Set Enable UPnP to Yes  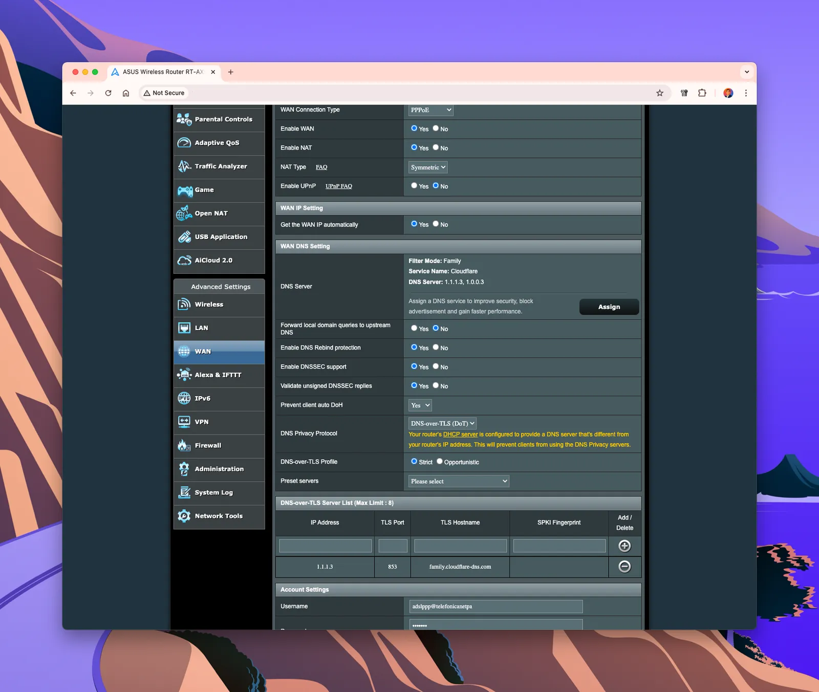pos(414,186)
